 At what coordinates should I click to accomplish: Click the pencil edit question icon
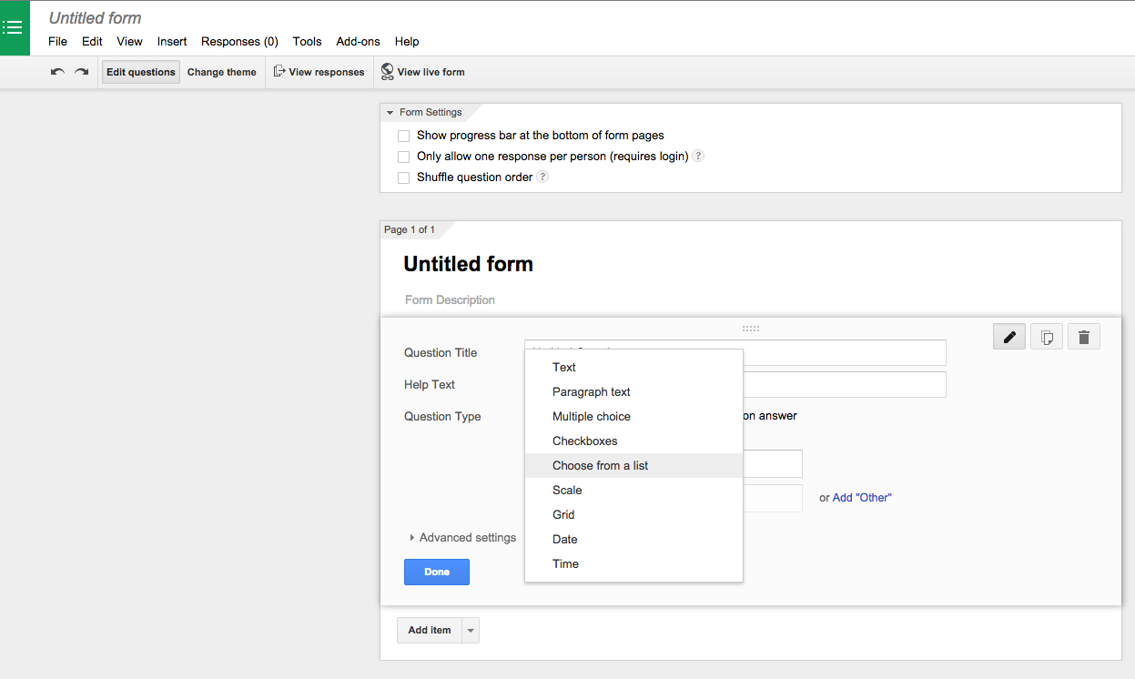pyautogui.click(x=1009, y=337)
